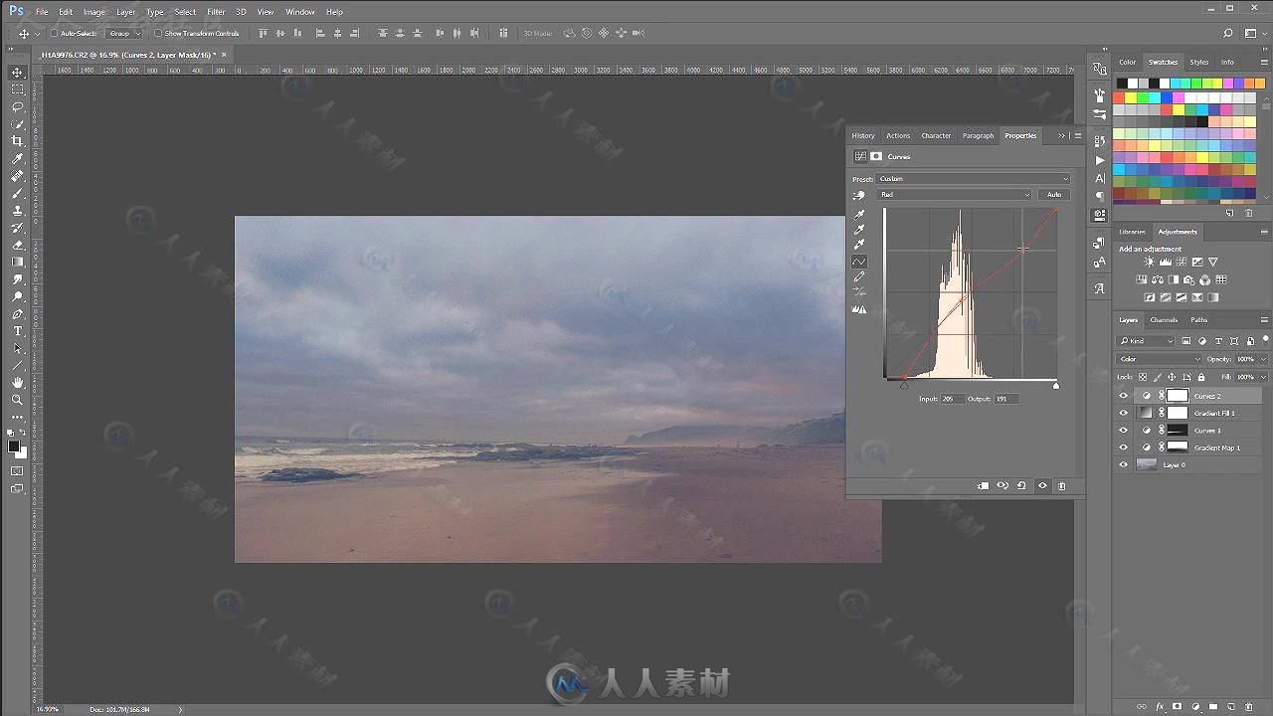The width and height of the screenshot is (1273, 716).
Task: Open the layer filter Kind dropdown
Action: click(x=1146, y=341)
